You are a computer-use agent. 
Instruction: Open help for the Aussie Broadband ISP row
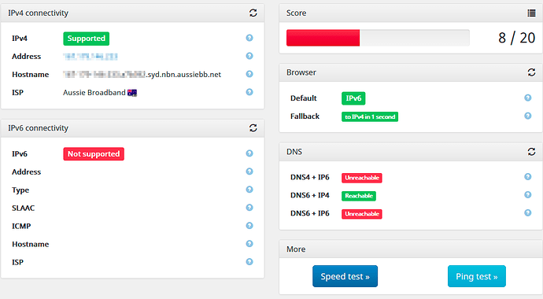[249, 92]
